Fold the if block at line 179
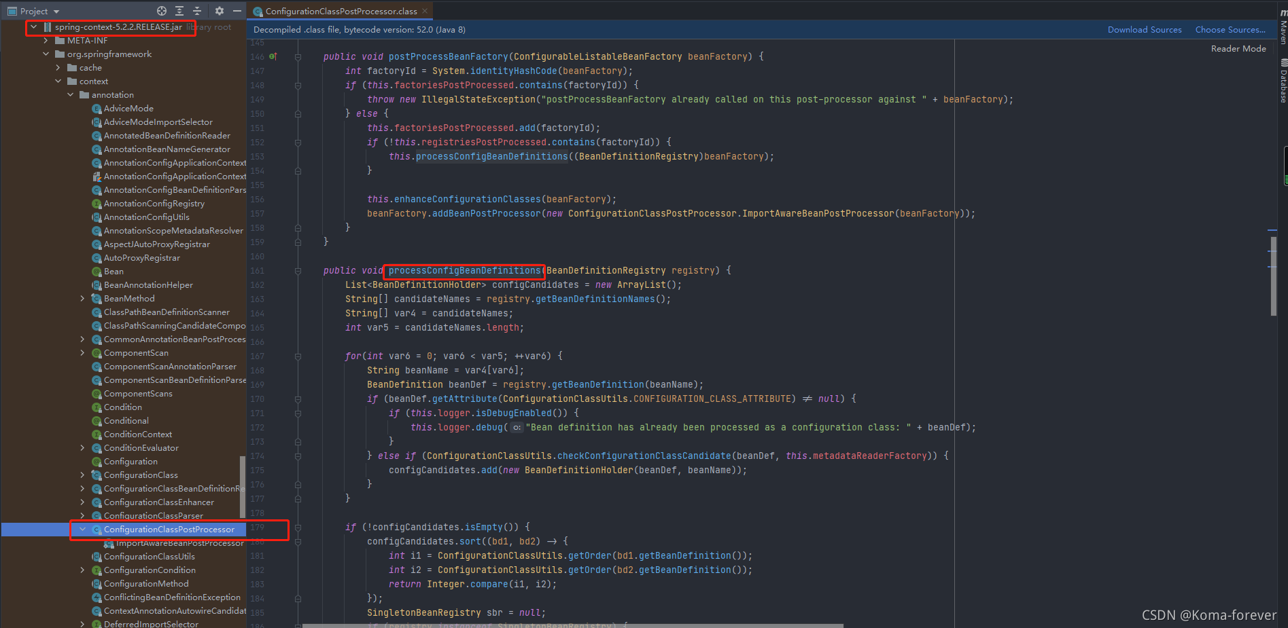1288x628 pixels. [298, 528]
